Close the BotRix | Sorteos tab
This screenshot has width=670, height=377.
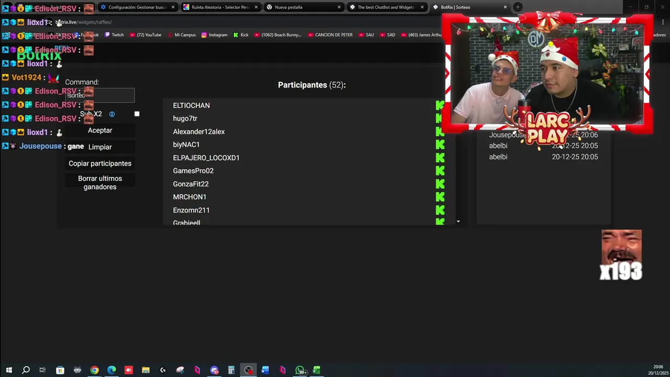(505, 7)
